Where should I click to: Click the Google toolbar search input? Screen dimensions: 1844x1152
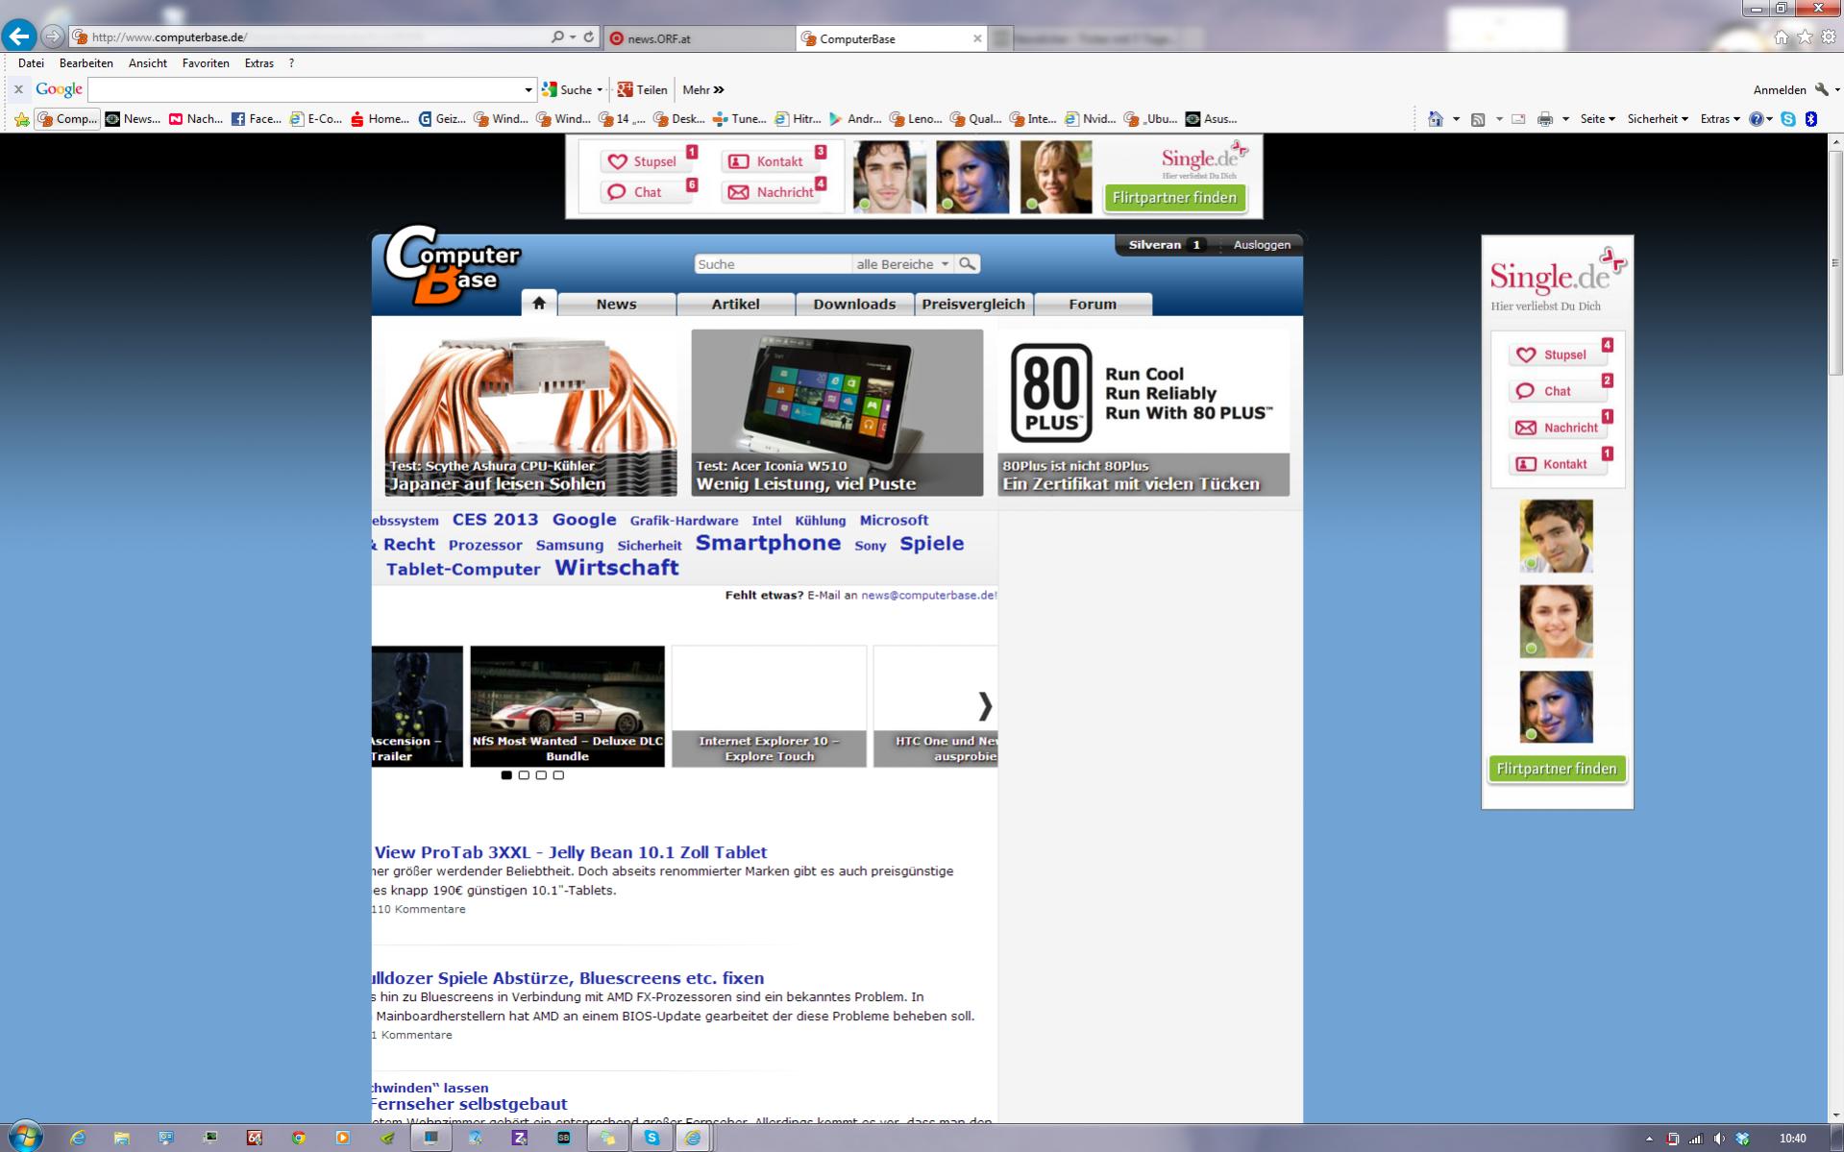306,89
